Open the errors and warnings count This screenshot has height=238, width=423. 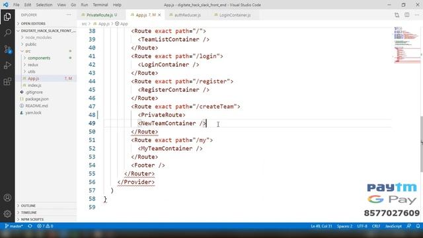(x=45, y=226)
